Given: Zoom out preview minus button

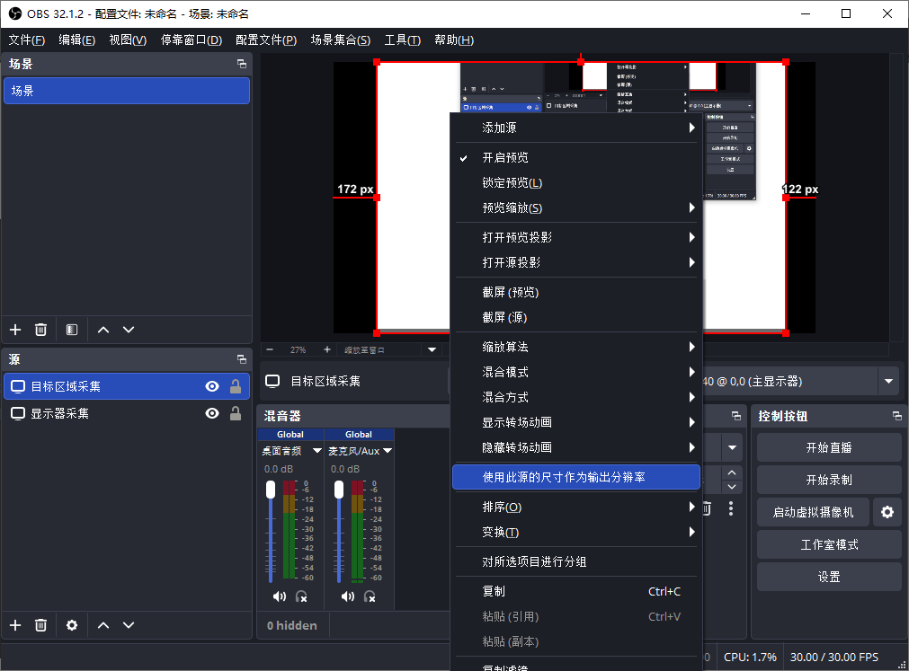Looking at the screenshot, I should point(270,349).
